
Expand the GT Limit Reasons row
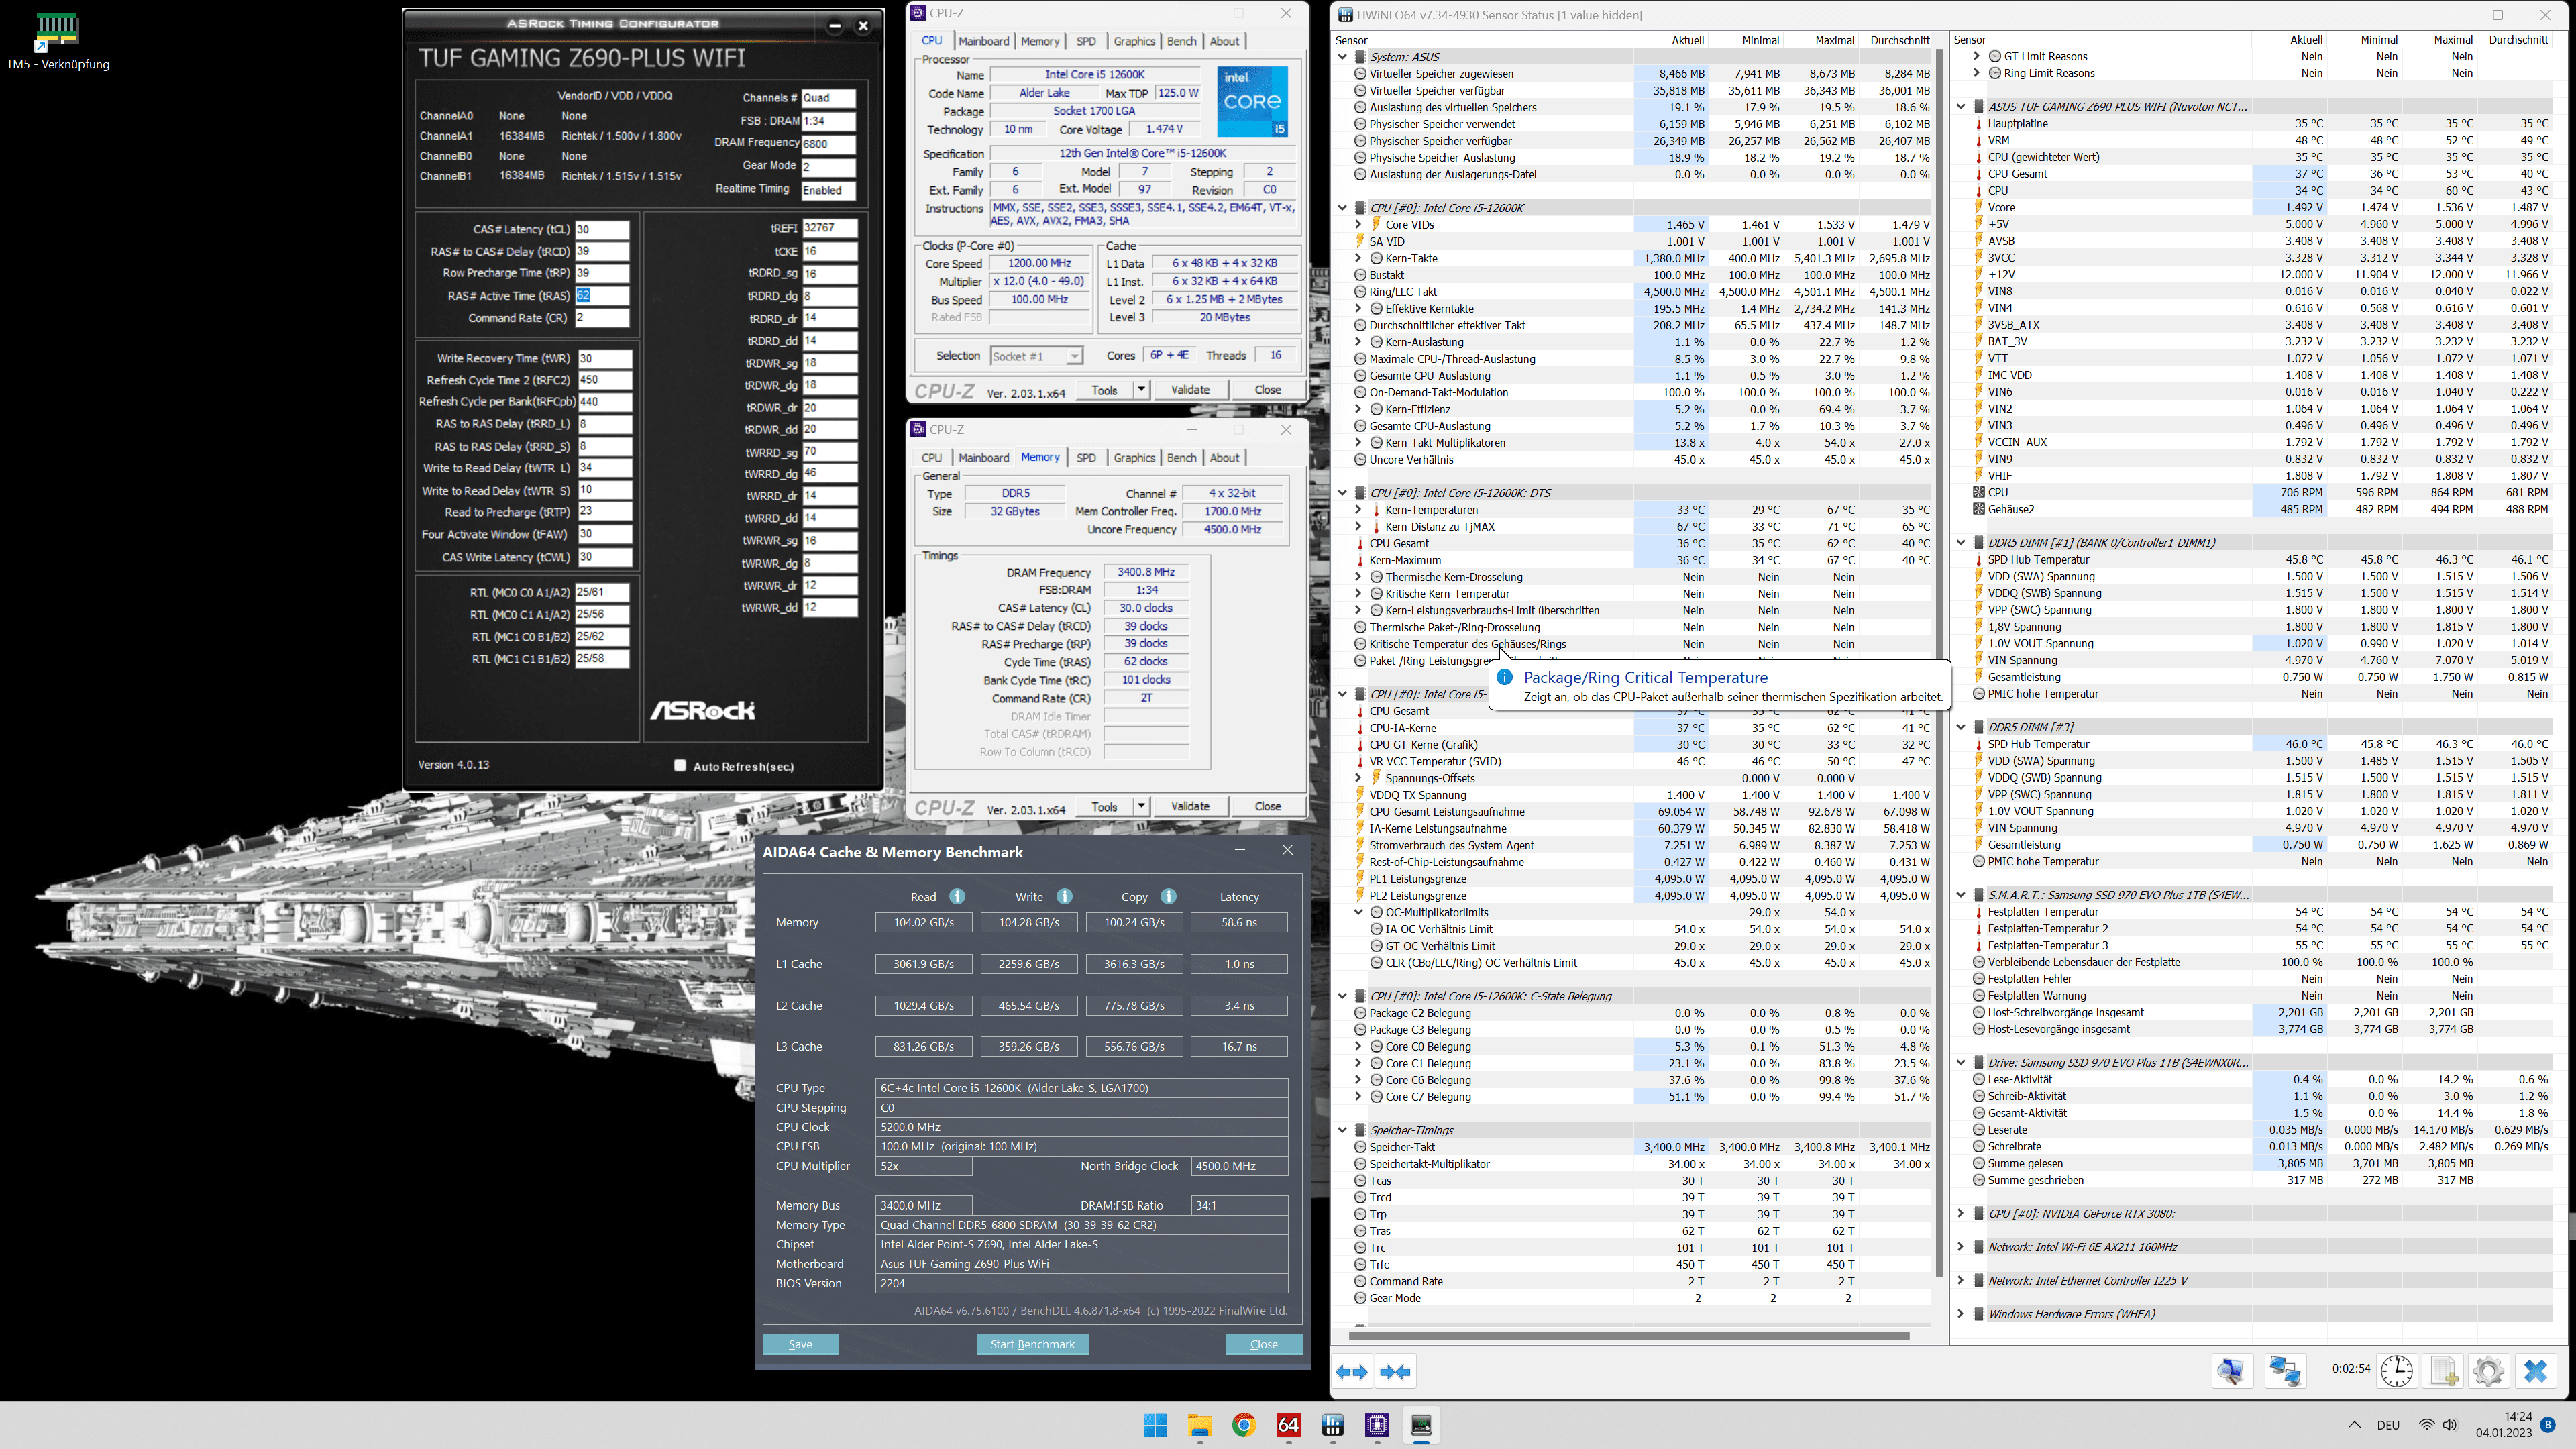click(1976, 57)
